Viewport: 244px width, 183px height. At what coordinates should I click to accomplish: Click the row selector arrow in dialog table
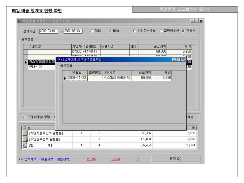65,78
